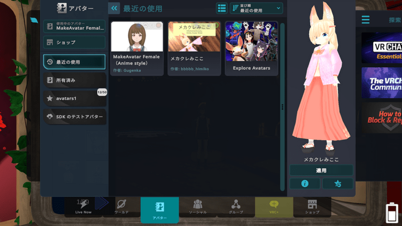402x226 pixels.
Task: Open avatars1 favorites list
Action: click(x=74, y=98)
